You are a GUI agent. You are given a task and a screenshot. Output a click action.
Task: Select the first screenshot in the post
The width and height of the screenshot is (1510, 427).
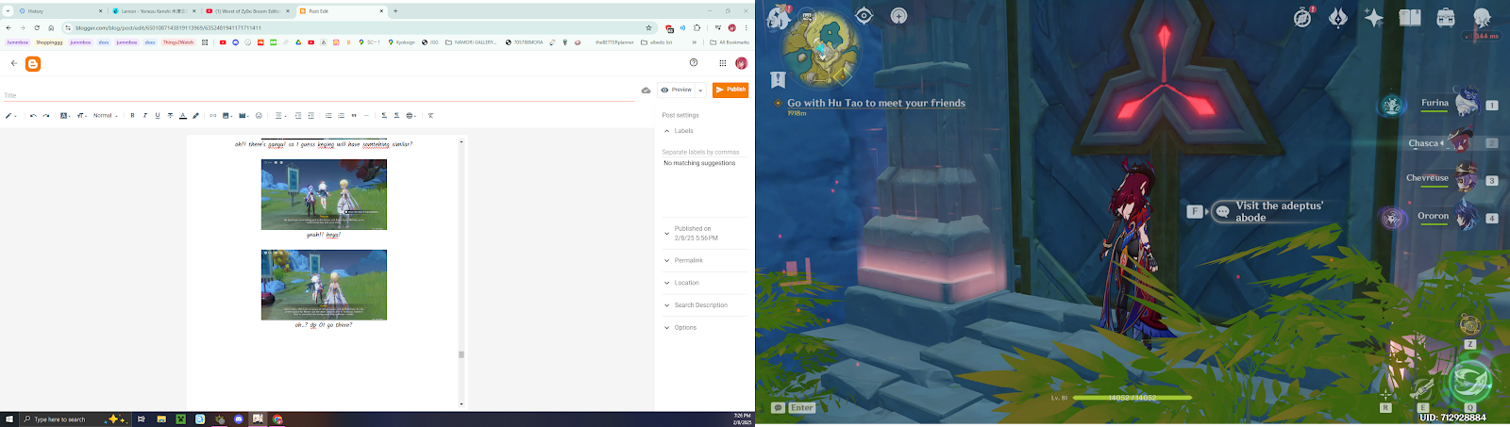(x=324, y=194)
